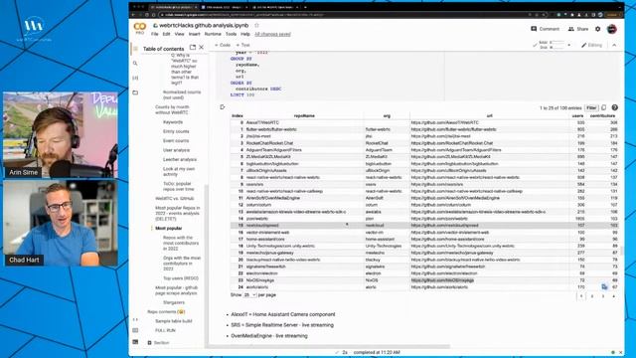
Task: Go to table page 4
Action: pyautogui.click(x=614, y=296)
